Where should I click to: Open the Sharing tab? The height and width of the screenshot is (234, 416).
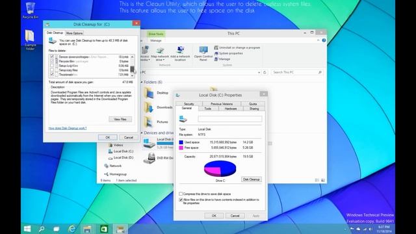point(254,109)
